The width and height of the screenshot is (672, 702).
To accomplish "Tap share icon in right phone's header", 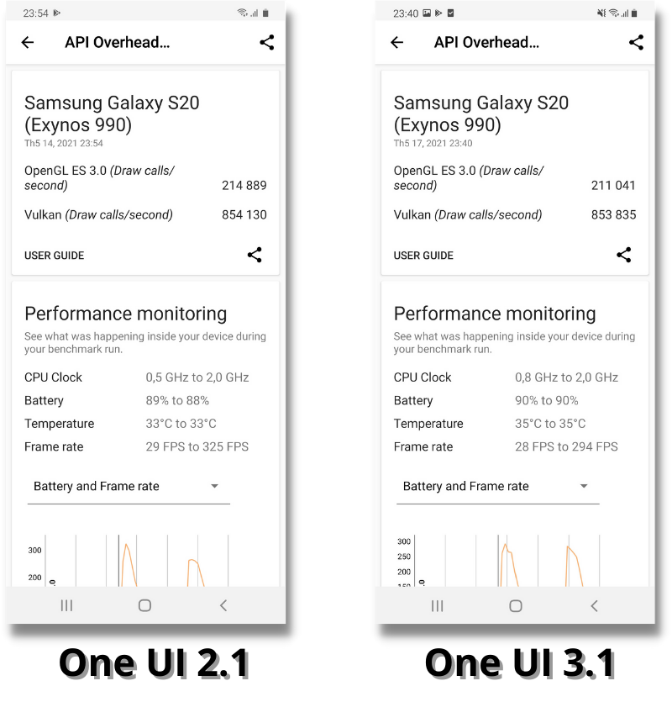I will (637, 42).
